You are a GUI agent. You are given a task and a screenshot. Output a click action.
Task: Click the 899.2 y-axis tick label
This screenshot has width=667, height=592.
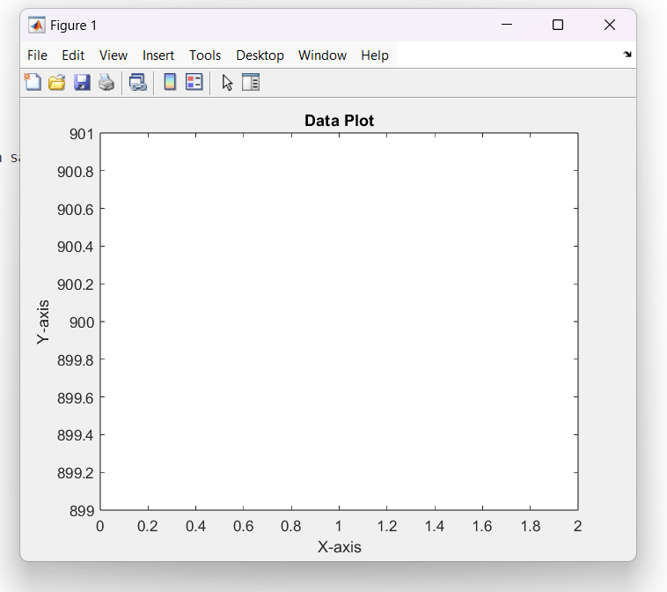point(76,473)
